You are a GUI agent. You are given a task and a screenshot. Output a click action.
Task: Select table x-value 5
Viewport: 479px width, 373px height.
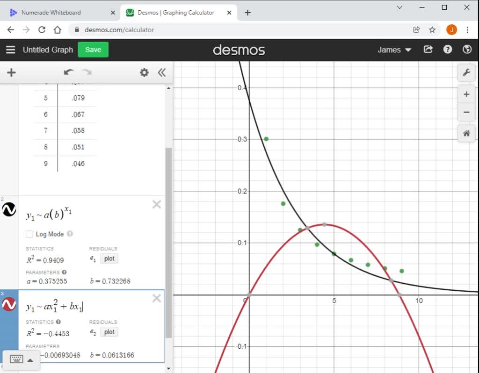click(x=45, y=98)
